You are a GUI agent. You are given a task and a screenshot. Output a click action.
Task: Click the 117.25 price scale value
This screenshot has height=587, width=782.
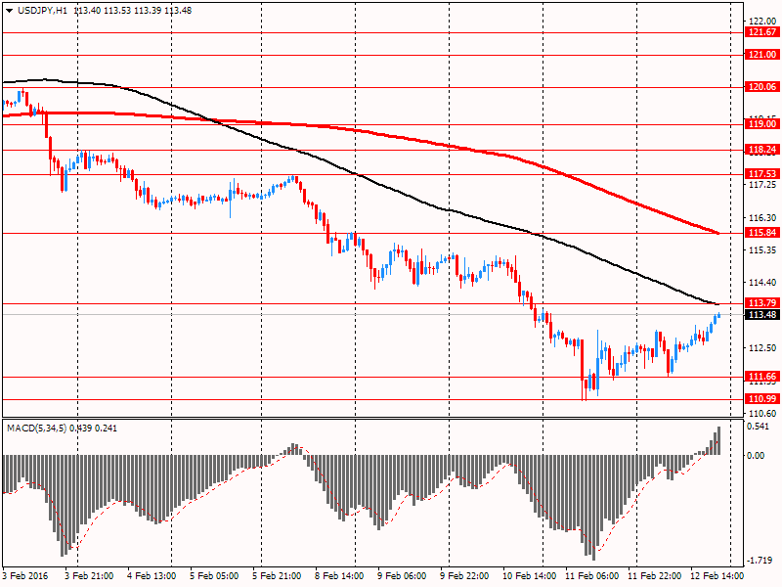pyautogui.click(x=762, y=185)
